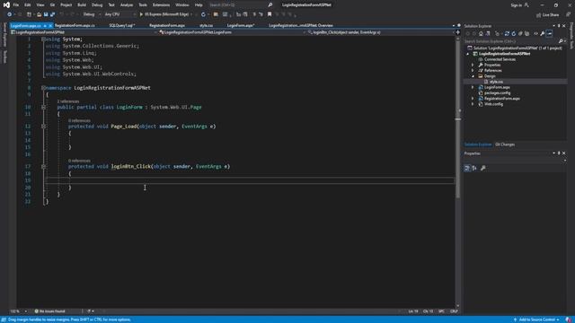This screenshot has width=575, height=323.
Task: Click the Open File folder icon in toolbar
Action: (39, 14)
